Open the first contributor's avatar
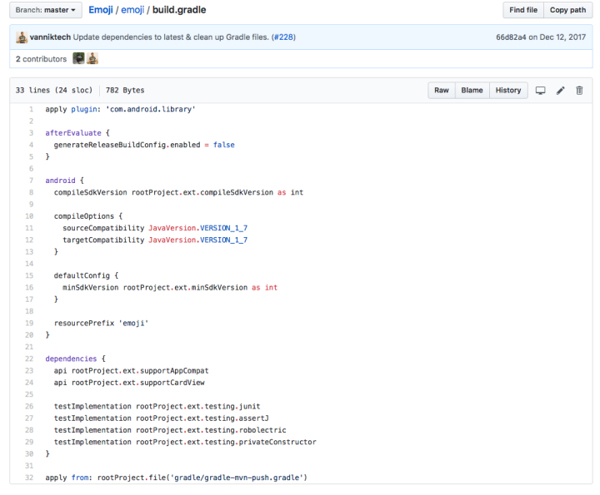This screenshot has height=495, width=600. 78,58
